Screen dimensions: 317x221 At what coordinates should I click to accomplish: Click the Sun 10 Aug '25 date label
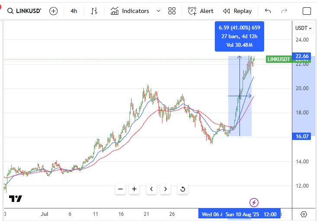coord(251,214)
